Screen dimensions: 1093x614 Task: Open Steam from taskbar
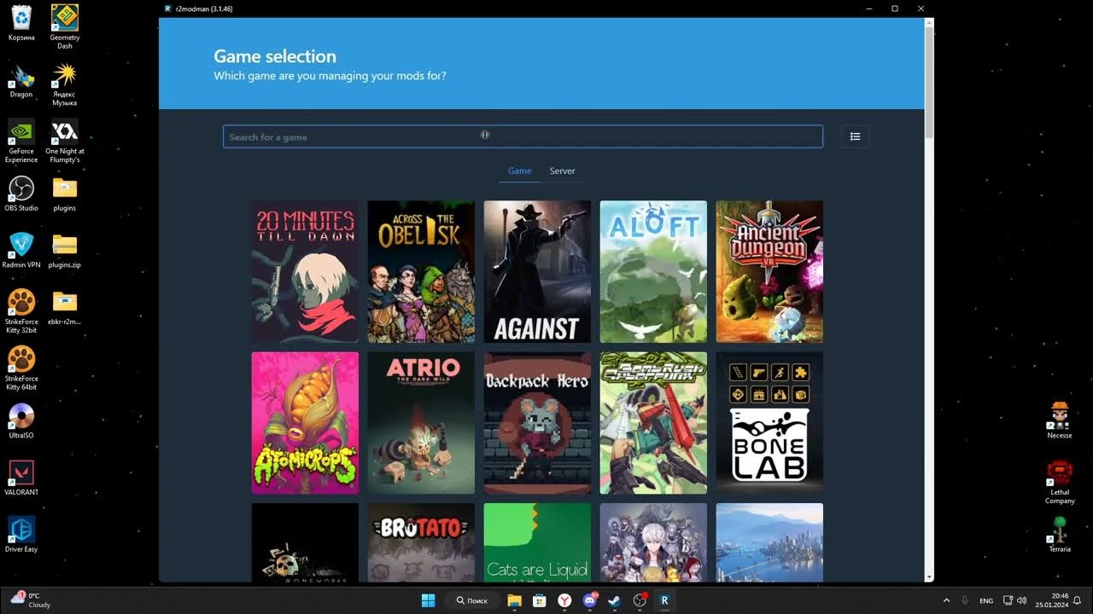coord(614,600)
